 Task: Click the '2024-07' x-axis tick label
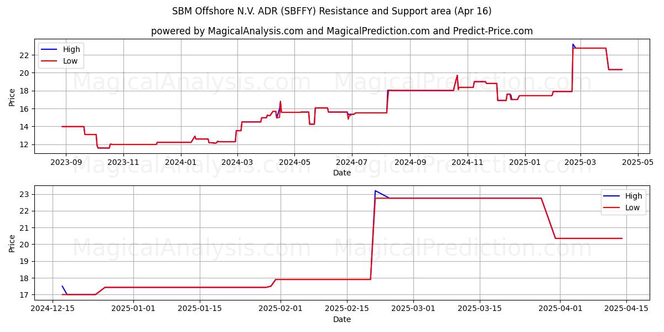352,162
